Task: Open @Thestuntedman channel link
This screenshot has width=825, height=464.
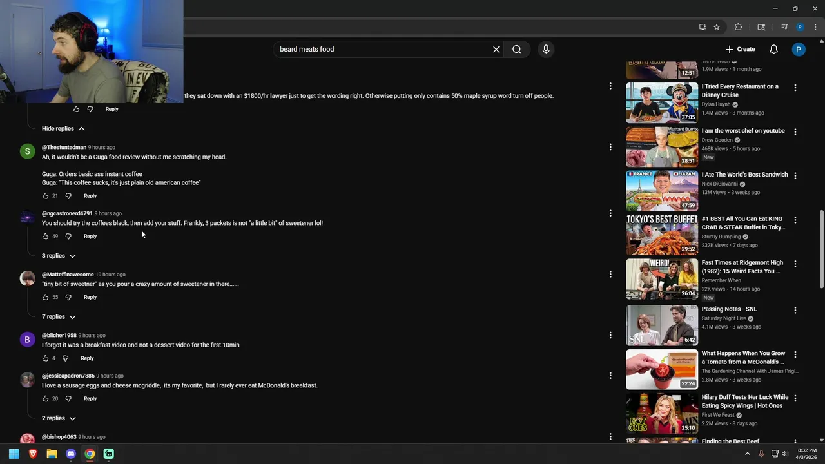Action: [x=64, y=147]
